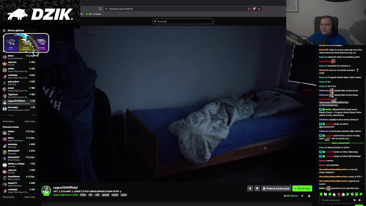
Task: Select cygus134Official in sidebar list
Action: 19,102
